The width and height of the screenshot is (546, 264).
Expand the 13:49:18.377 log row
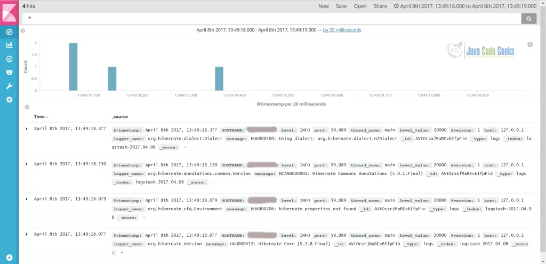point(27,129)
